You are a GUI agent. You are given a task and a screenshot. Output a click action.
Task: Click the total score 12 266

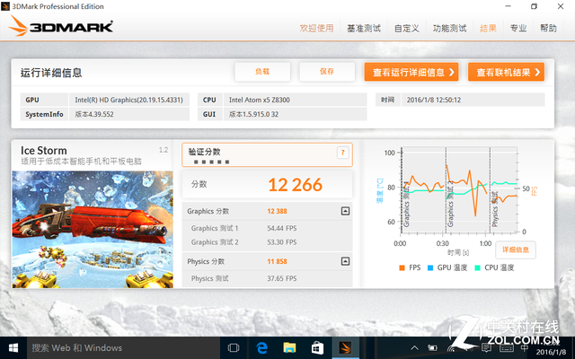click(x=296, y=185)
